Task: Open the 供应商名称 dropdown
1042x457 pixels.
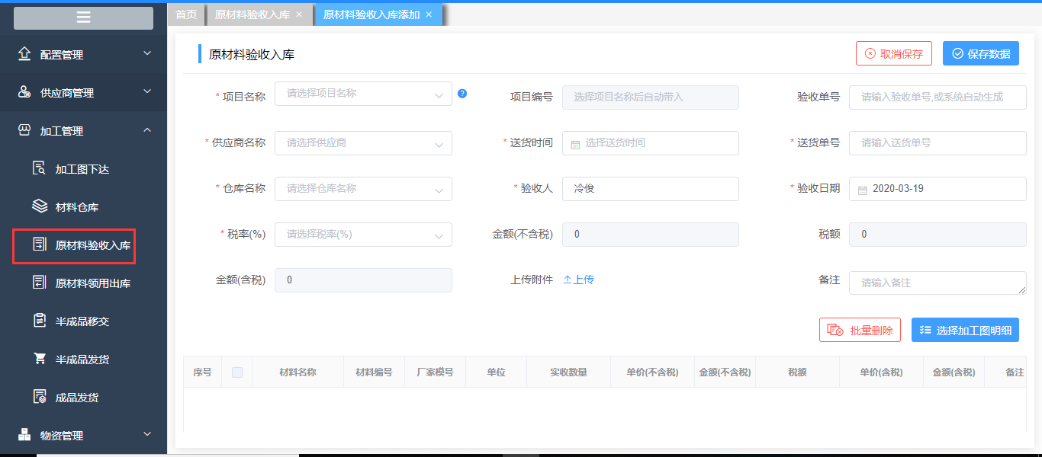Action: click(x=363, y=143)
